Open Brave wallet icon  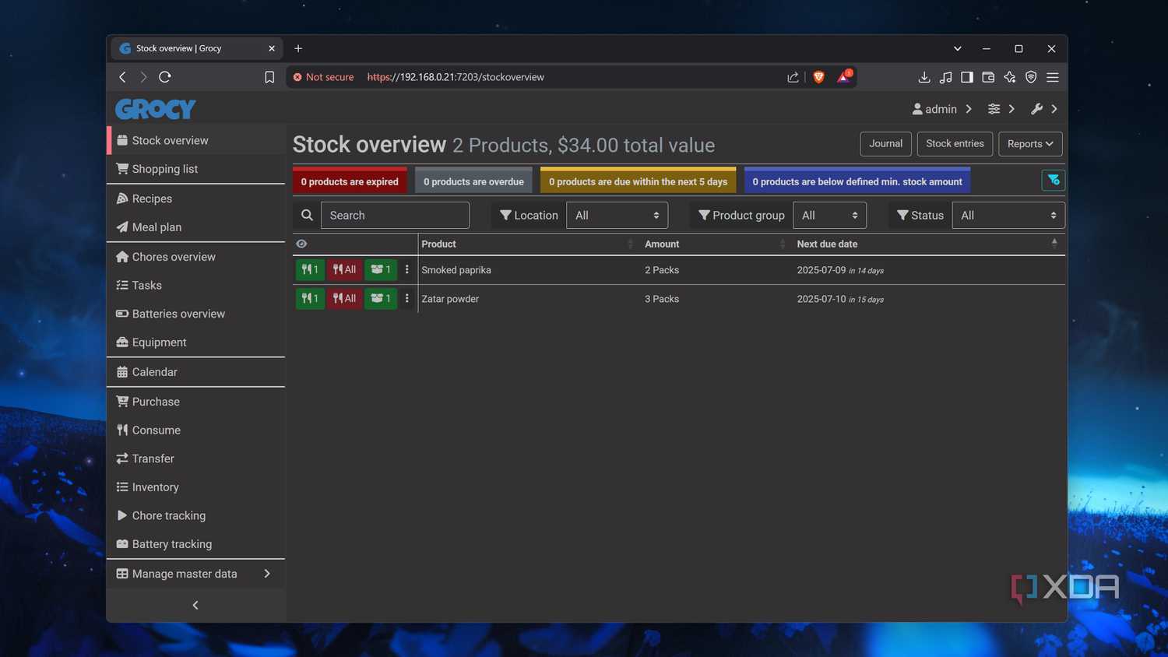tap(988, 77)
